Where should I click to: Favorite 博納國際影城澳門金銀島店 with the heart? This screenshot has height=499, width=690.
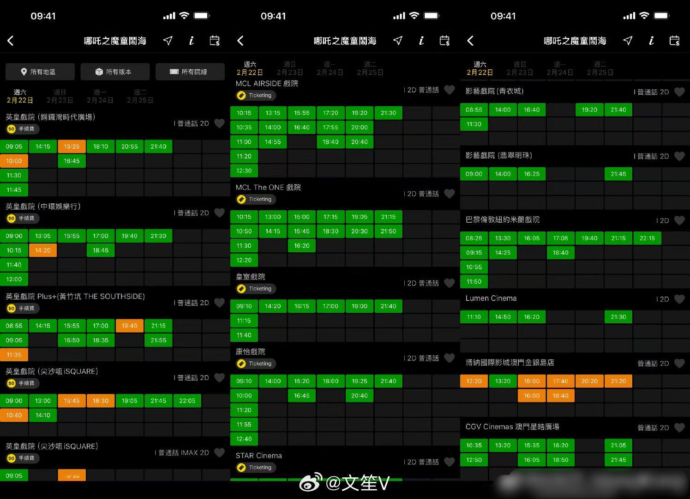[679, 363]
